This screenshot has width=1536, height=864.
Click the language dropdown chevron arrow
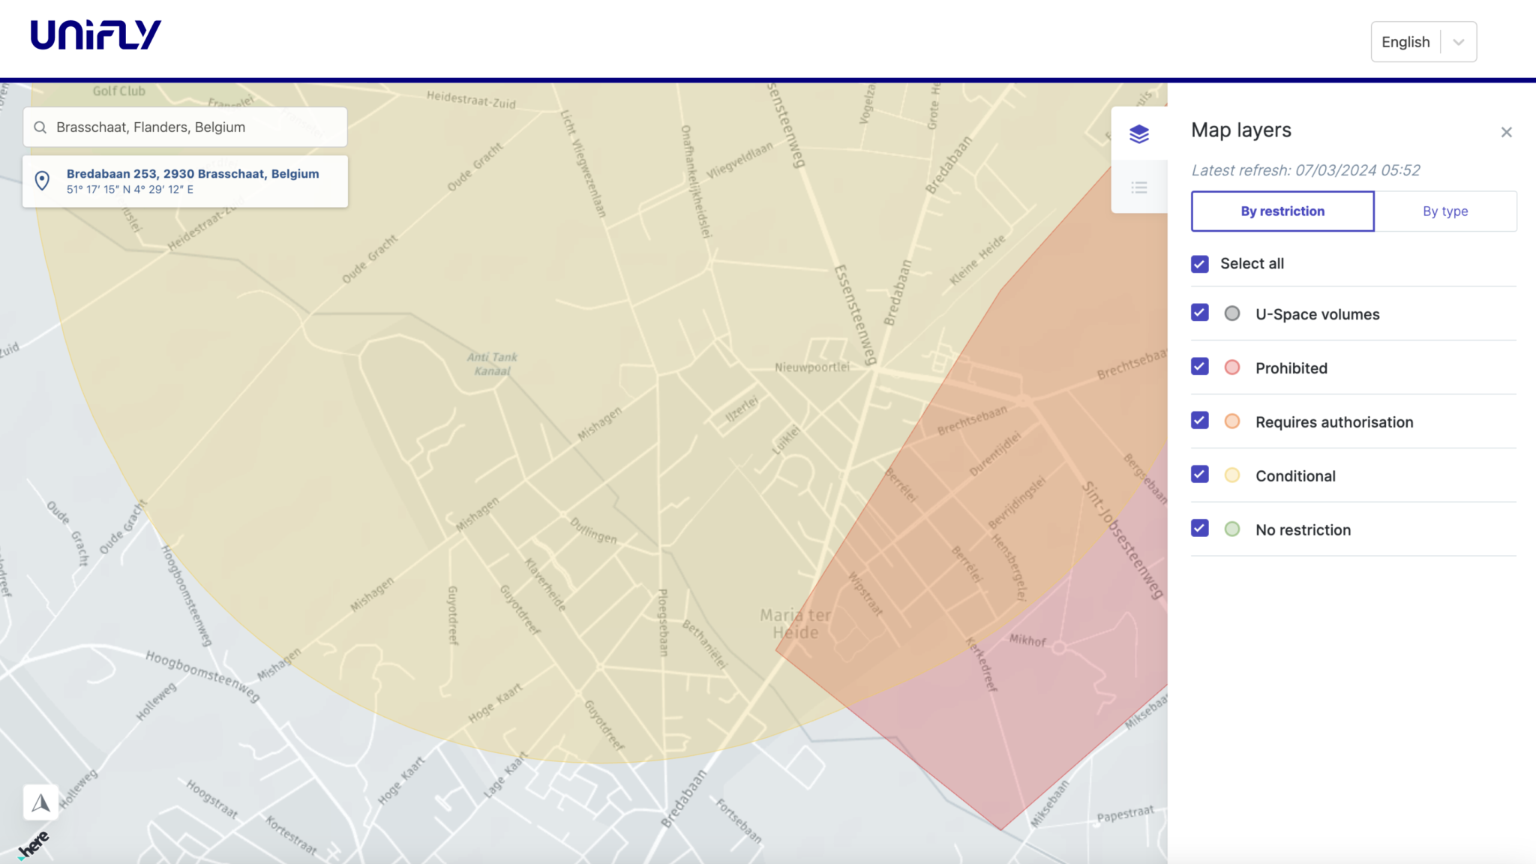(x=1459, y=42)
